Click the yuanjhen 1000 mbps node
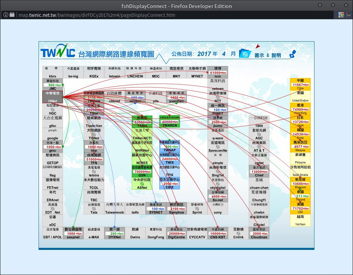The image size is (353, 275). pyautogui.click(x=176, y=97)
